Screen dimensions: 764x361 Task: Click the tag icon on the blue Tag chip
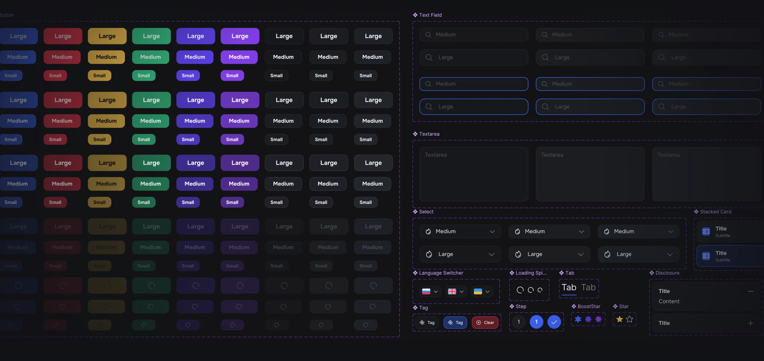click(x=450, y=323)
